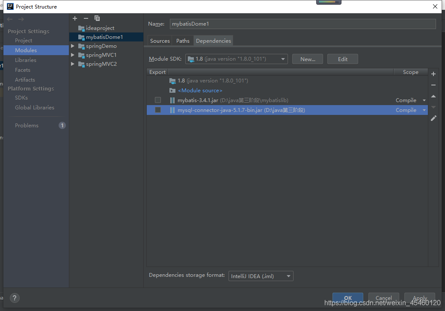Click the Module source folder icon
Viewport: 445px width, 311px height.
point(172,91)
